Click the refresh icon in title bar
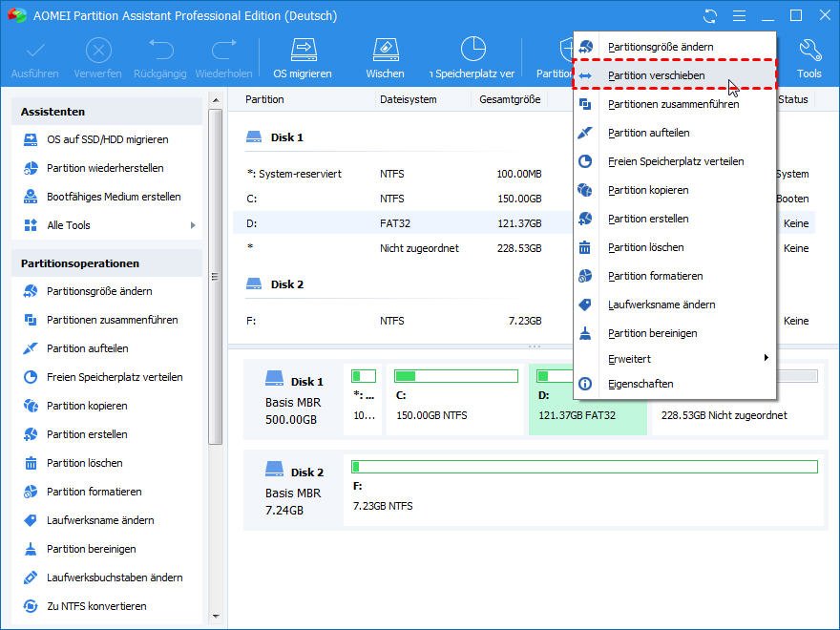Viewport: 840px width, 630px height. coord(710,16)
